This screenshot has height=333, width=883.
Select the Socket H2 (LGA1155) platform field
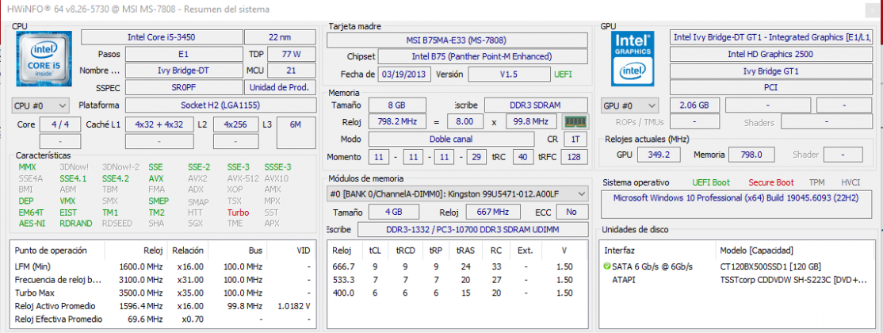click(220, 105)
